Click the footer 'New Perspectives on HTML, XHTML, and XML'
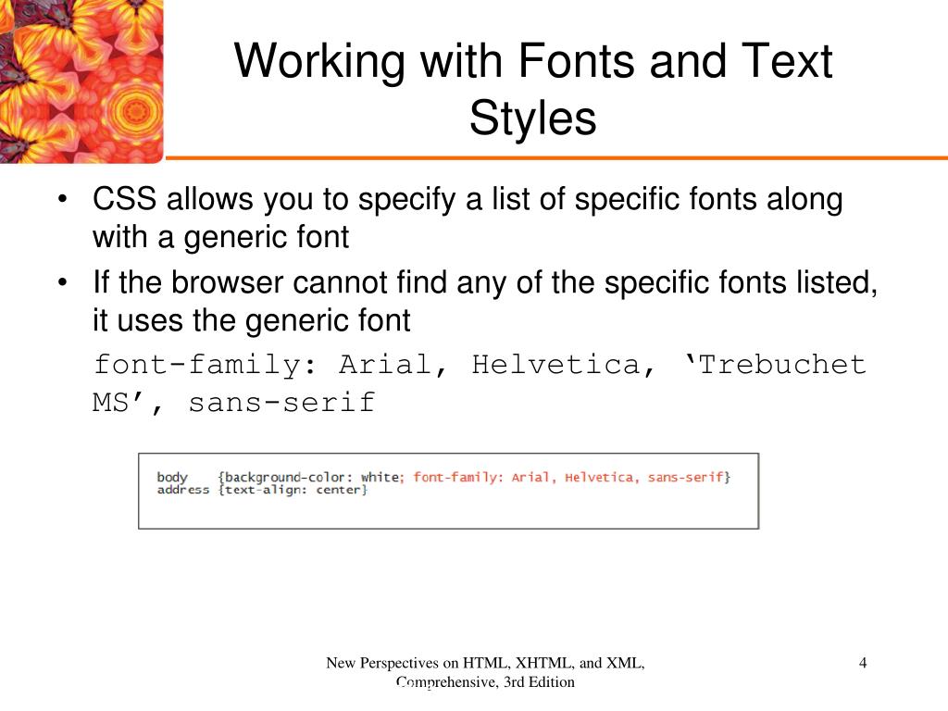 (x=485, y=672)
